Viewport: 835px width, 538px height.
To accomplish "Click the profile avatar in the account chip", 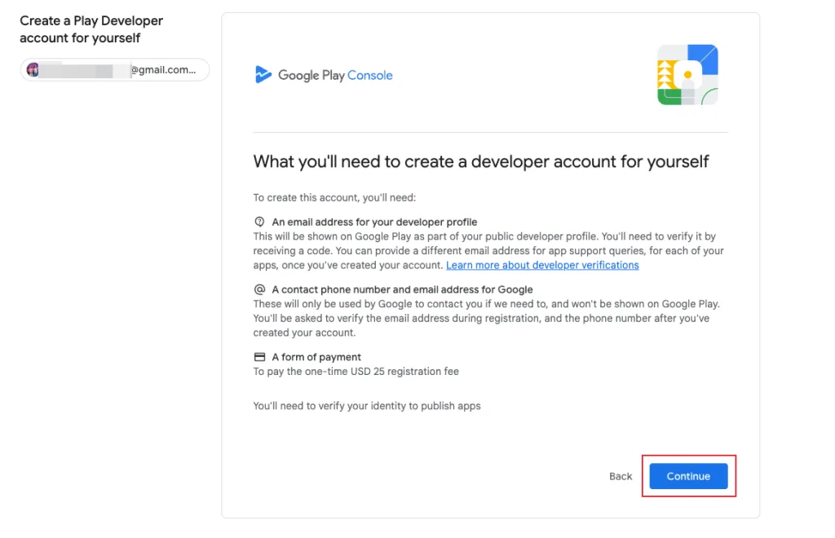I will pos(33,69).
